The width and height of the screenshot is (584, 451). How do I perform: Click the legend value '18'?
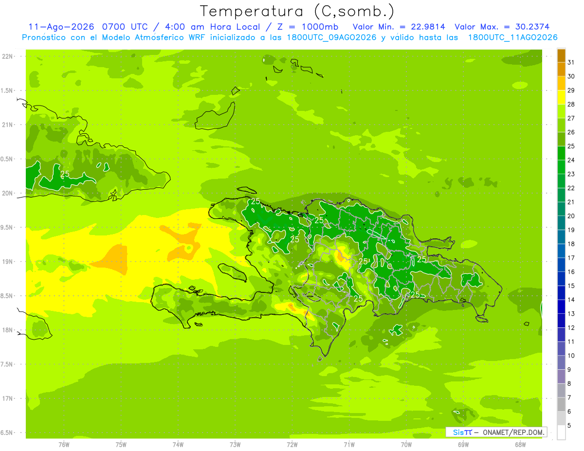571,244
